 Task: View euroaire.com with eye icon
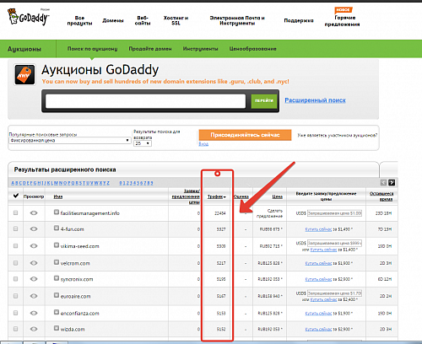click(x=34, y=296)
